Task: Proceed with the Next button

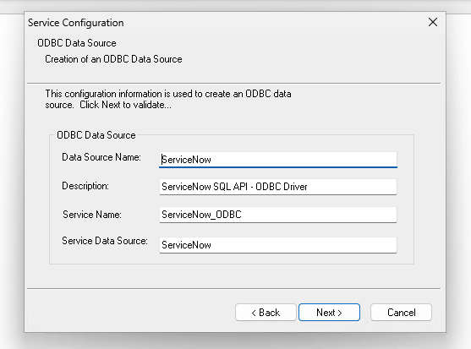Action: (329, 313)
